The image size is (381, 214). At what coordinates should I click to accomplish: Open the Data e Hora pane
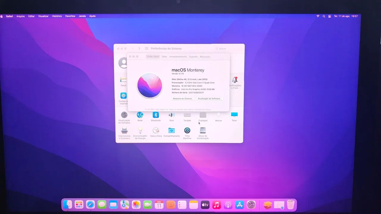156,132
